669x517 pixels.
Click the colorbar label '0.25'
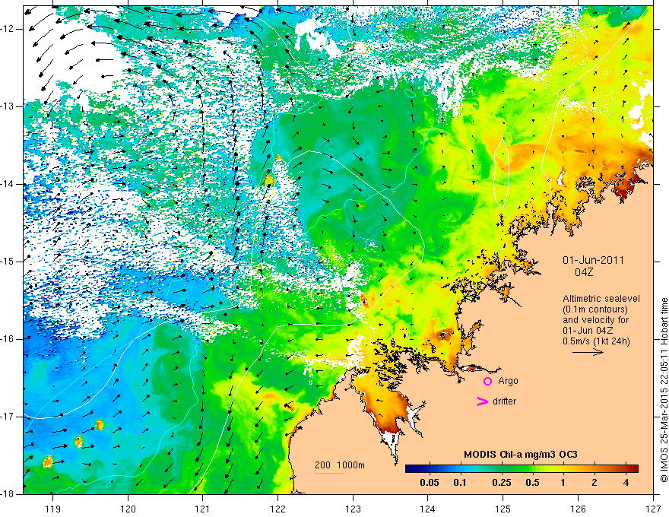click(502, 483)
